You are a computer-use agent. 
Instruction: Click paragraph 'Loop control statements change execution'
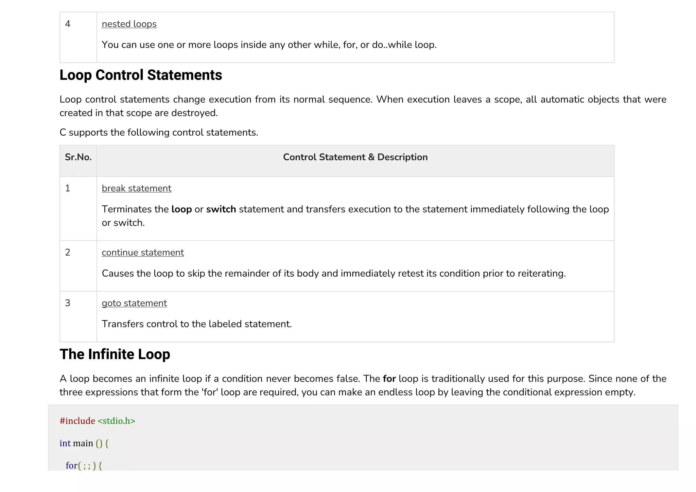[363, 106]
